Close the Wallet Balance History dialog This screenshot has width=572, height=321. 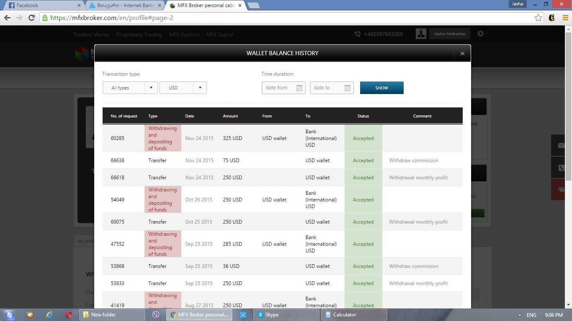[462, 53]
